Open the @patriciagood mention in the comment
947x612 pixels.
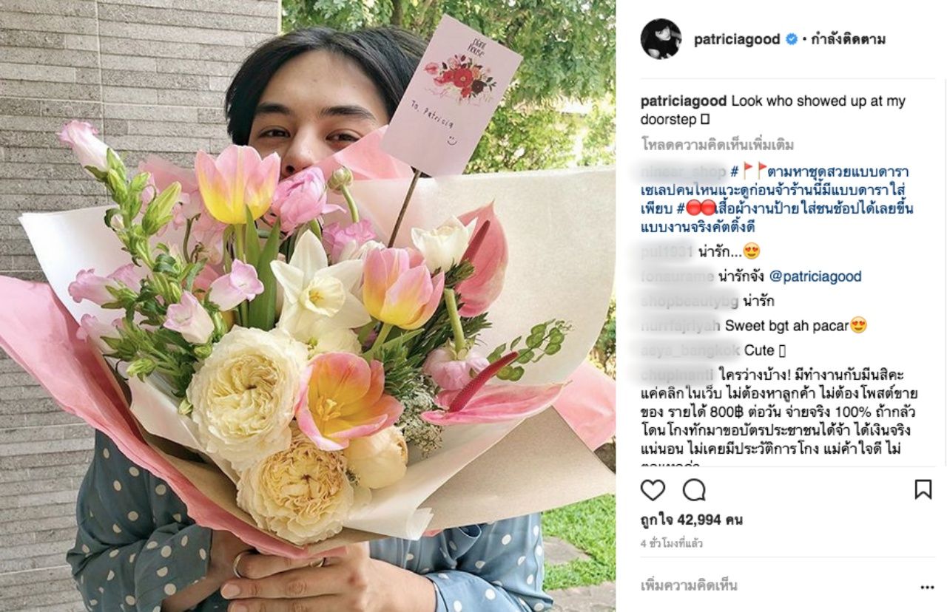(x=815, y=276)
